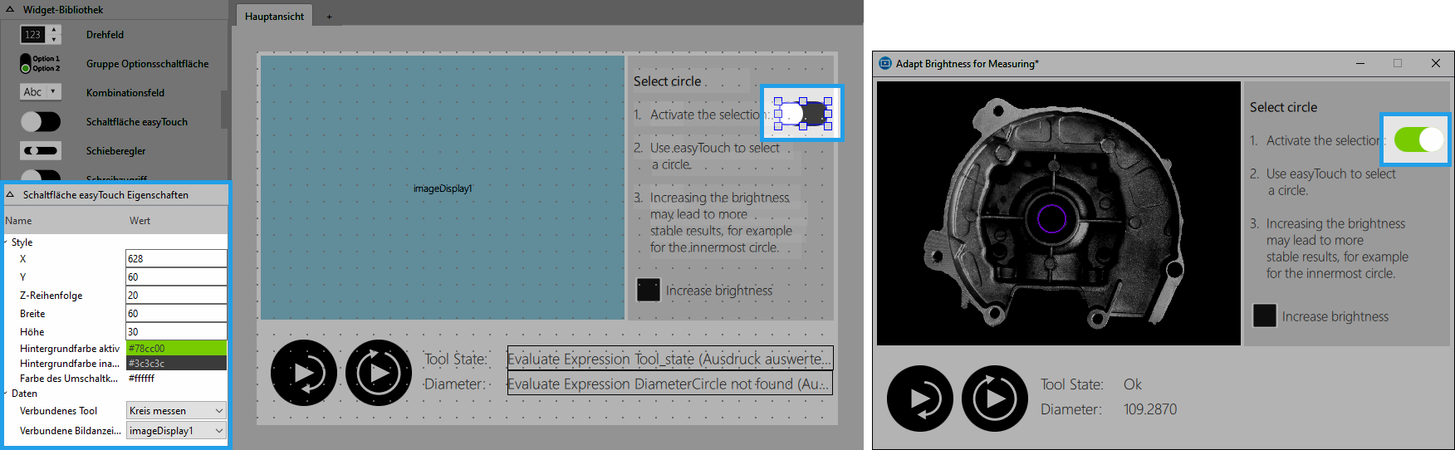1455x450 pixels.
Task: Pick the Kombinationsfeld widget icon
Action: click(40, 92)
